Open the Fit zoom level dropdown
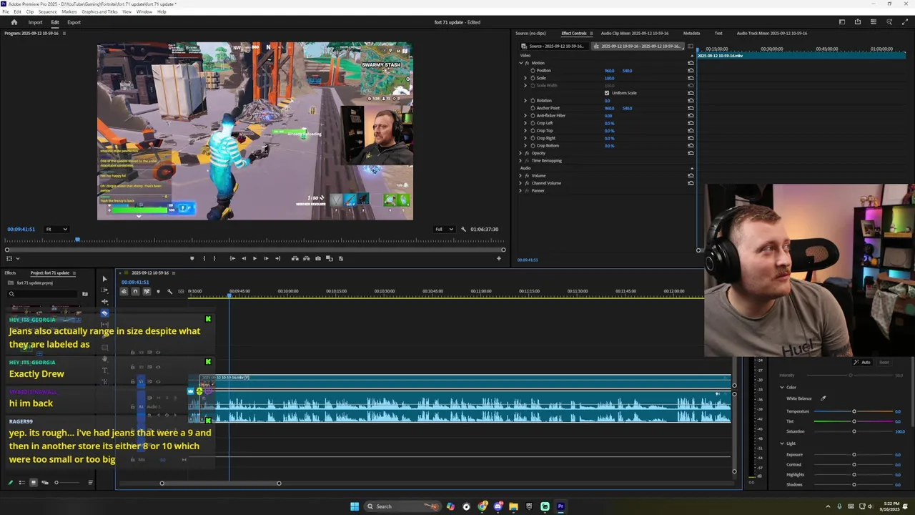This screenshot has height=515, width=915. (56, 229)
